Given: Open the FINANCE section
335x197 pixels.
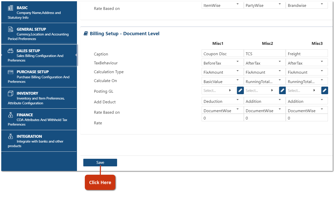Looking at the screenshot, I should pos(39,119).
